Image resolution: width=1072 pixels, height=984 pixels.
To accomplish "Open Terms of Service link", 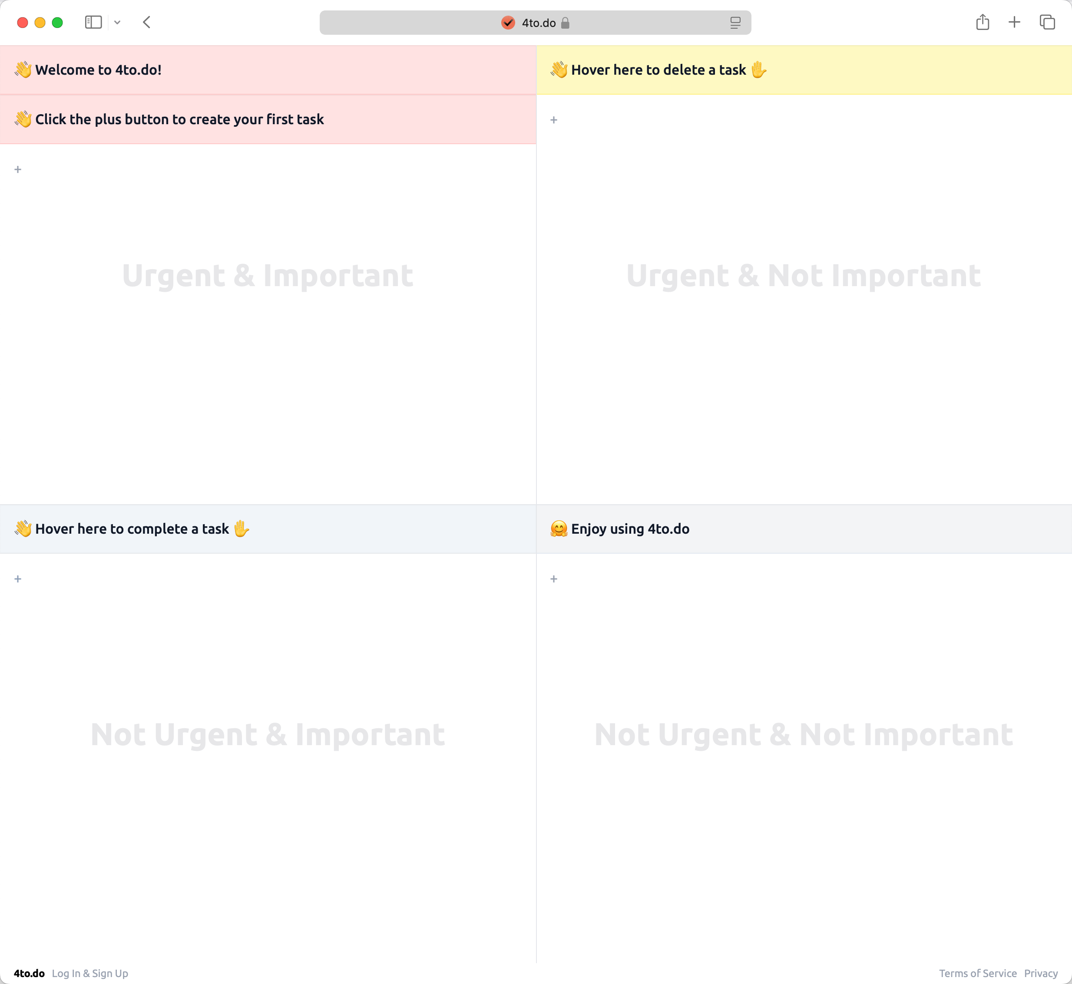I will pyautogui.click(x=977, y=973).
